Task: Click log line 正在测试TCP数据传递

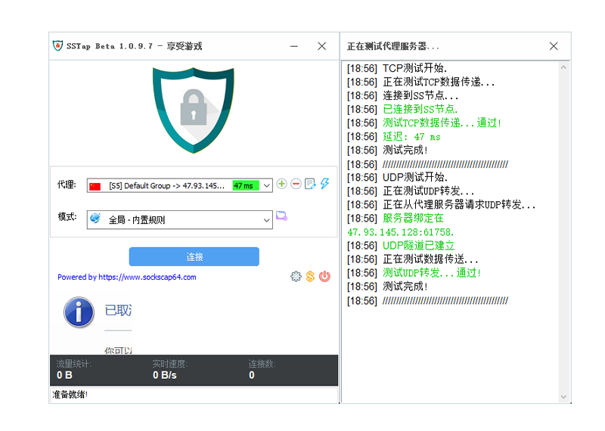Action: 439,82
